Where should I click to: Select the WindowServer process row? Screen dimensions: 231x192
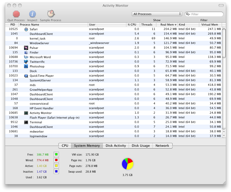[113, 43]
